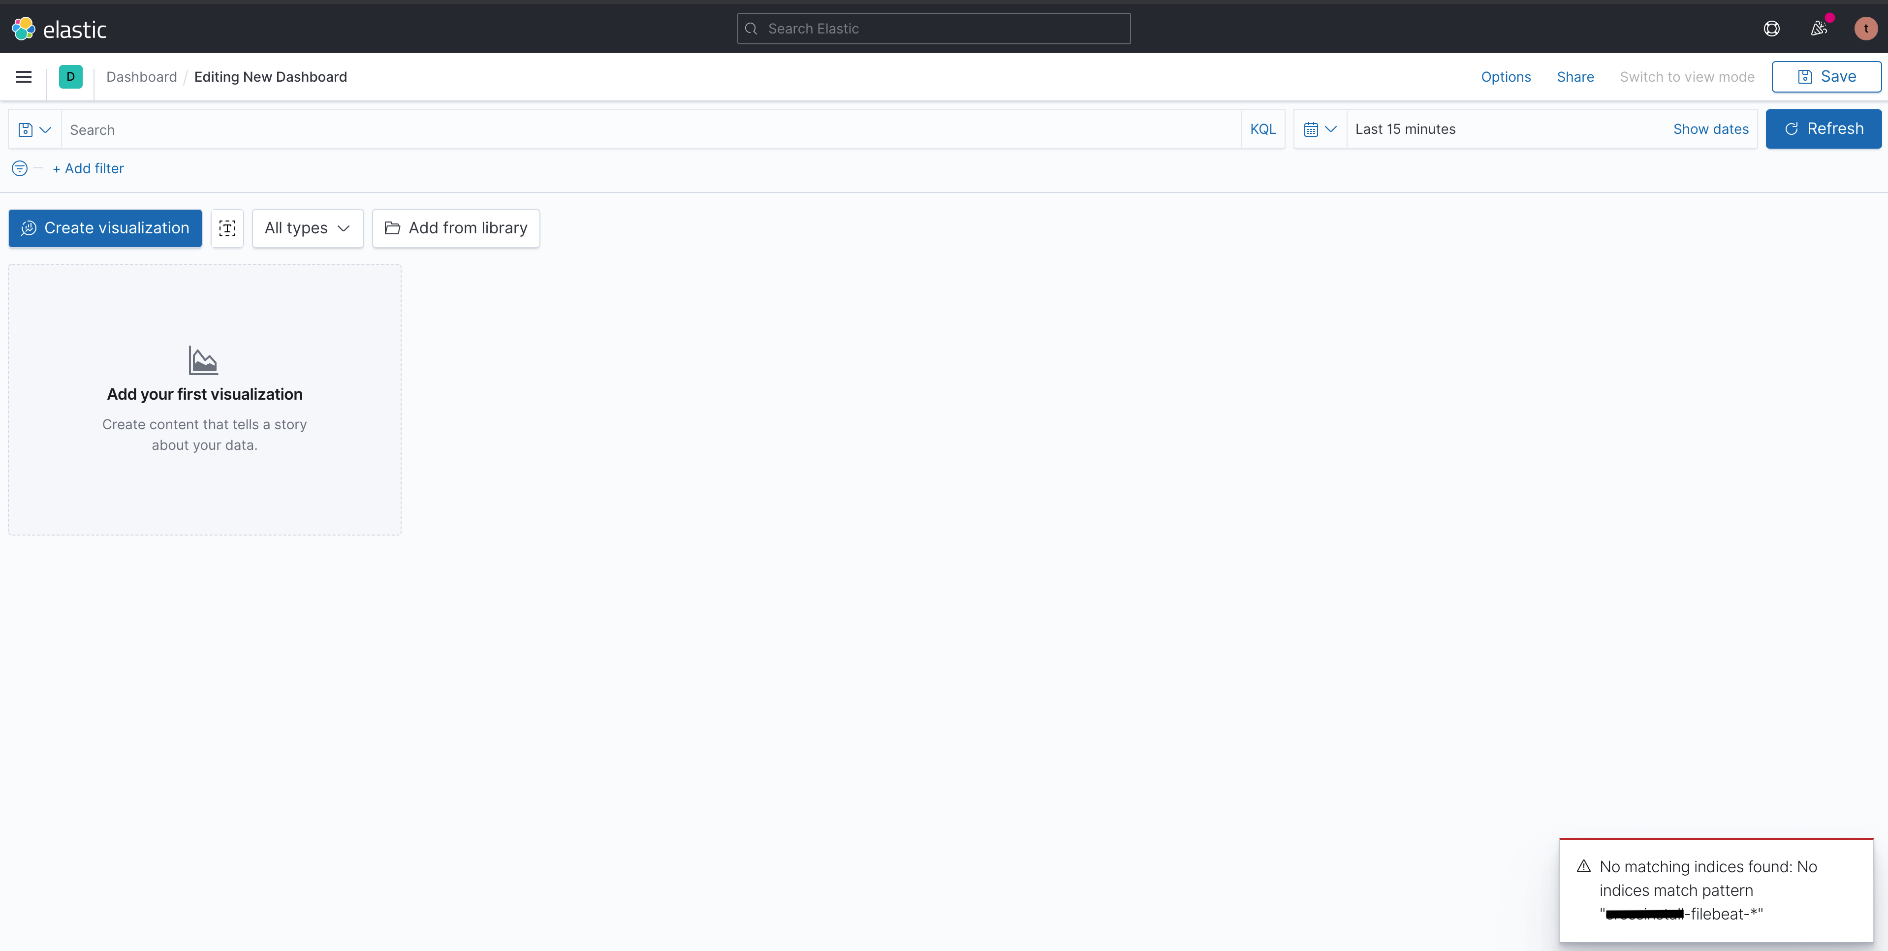This screenshot has width=1888, height=951.
Task: Switch to view mode
Action: coord(1686,77)
